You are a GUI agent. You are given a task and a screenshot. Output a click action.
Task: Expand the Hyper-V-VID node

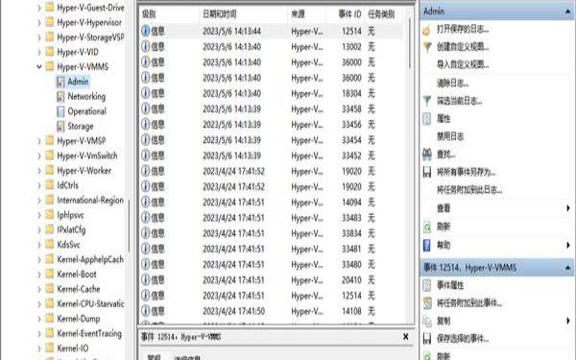pyautogui.click(x=39, y=52)
